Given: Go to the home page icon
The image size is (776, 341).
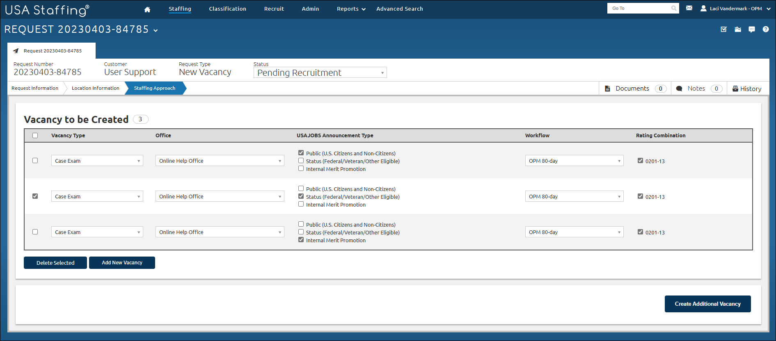Looking at the screenshot, I should 147,9.
